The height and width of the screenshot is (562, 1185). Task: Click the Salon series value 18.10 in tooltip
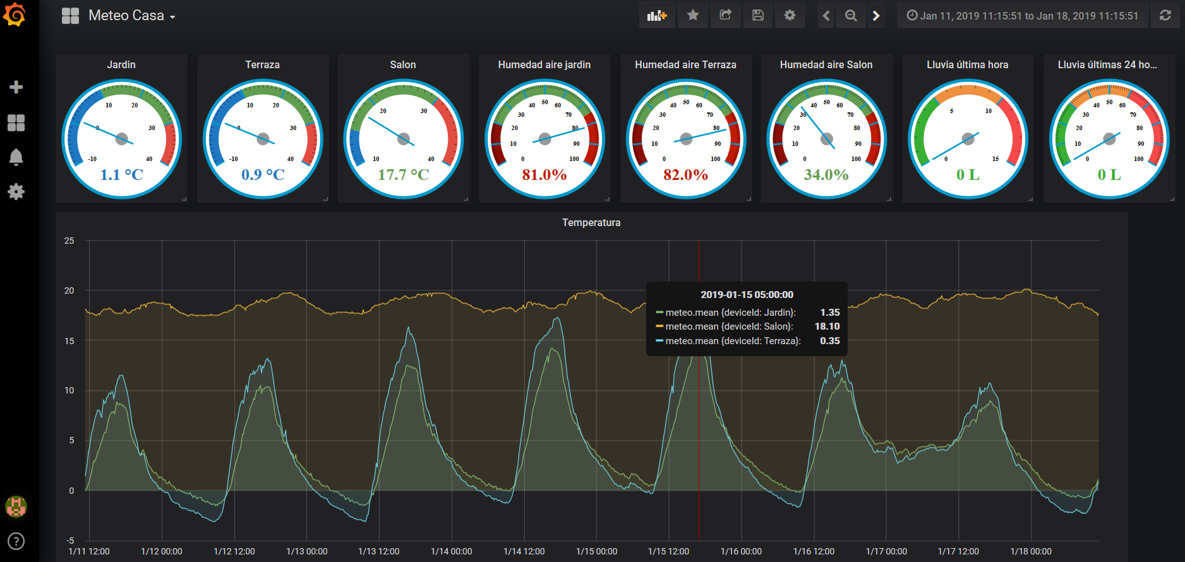827,326
